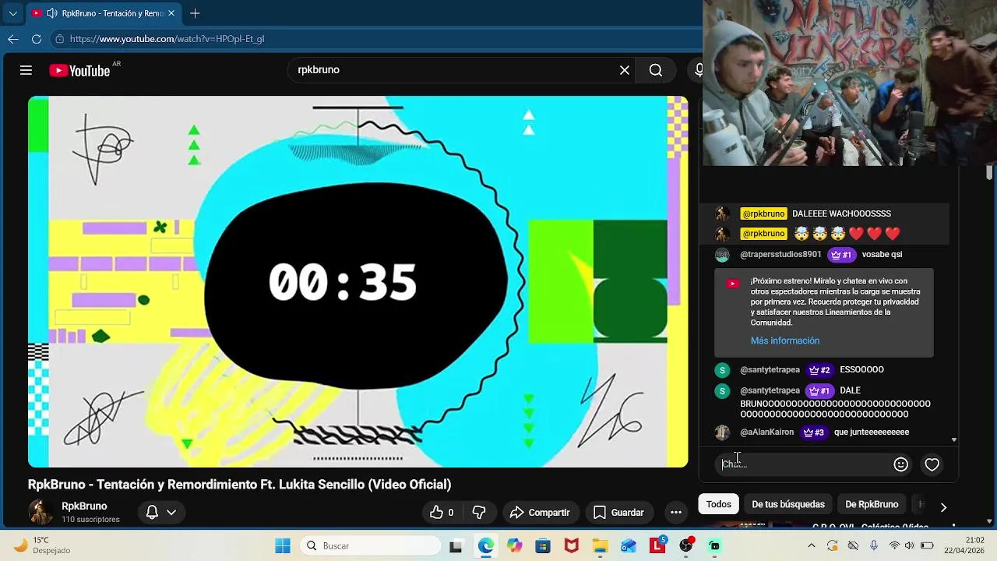The image size is (997, 561).
Task: Open File Explorer from the taskbar
Action: pyautogui.click(x=600, y=545)
